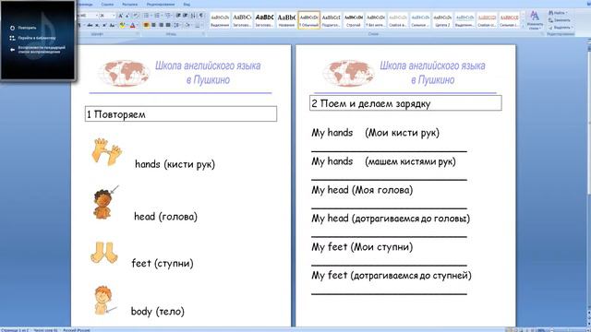This screenshot has height=332, width=591.
Task: Open the Вид ribbon tab
Action: click(x=187, y=4)
